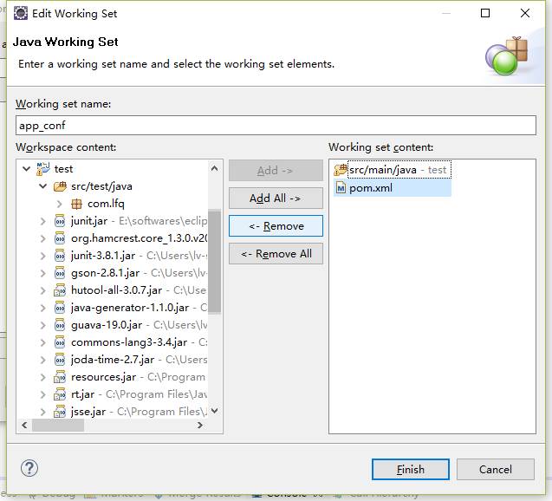Click the com.lfq package icon
This screenshot has width=552, height=501.
click(76, 204)
